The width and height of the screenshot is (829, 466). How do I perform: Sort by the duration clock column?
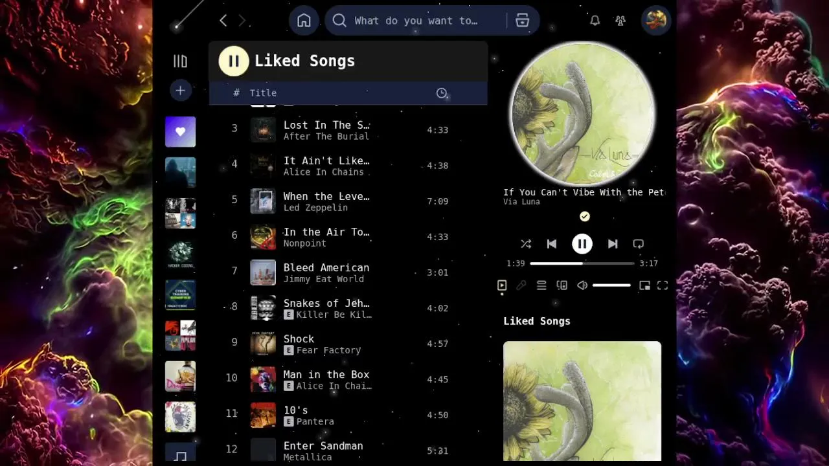[x=442, y=93]
